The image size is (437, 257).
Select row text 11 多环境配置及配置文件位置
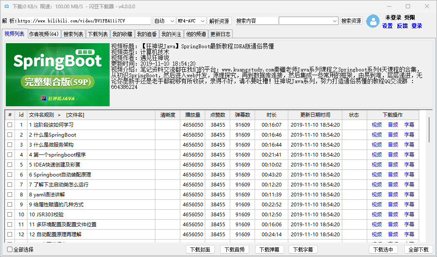click(63, 225)
